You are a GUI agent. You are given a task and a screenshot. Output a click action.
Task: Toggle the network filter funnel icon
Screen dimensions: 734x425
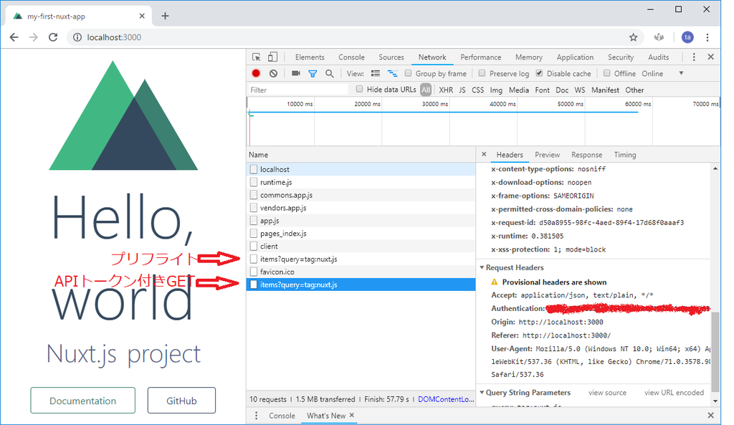click(313, 74)
